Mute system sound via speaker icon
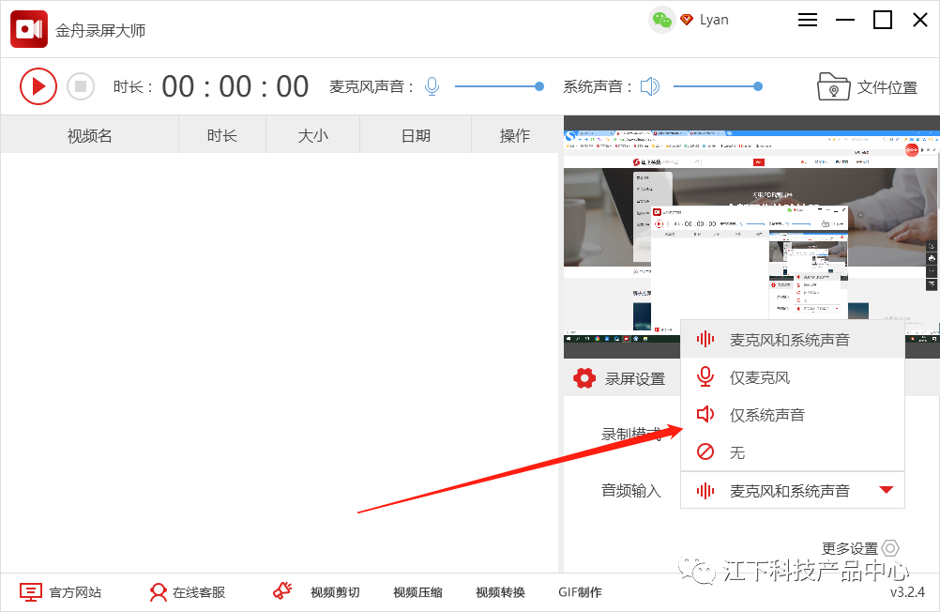The width and height of the screenshot is (940, 612). pos(650,86)
